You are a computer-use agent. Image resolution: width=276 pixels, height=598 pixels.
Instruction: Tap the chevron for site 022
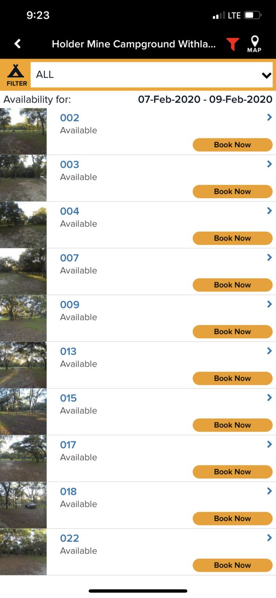pyautogui.click(x=269, y=538)
